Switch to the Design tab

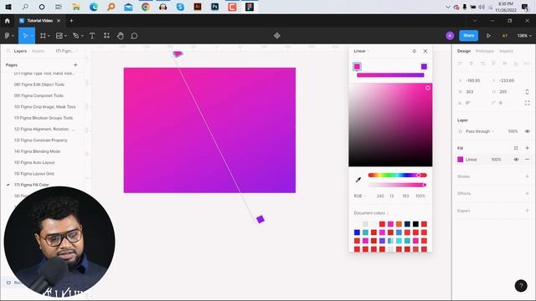click(464, 51)
